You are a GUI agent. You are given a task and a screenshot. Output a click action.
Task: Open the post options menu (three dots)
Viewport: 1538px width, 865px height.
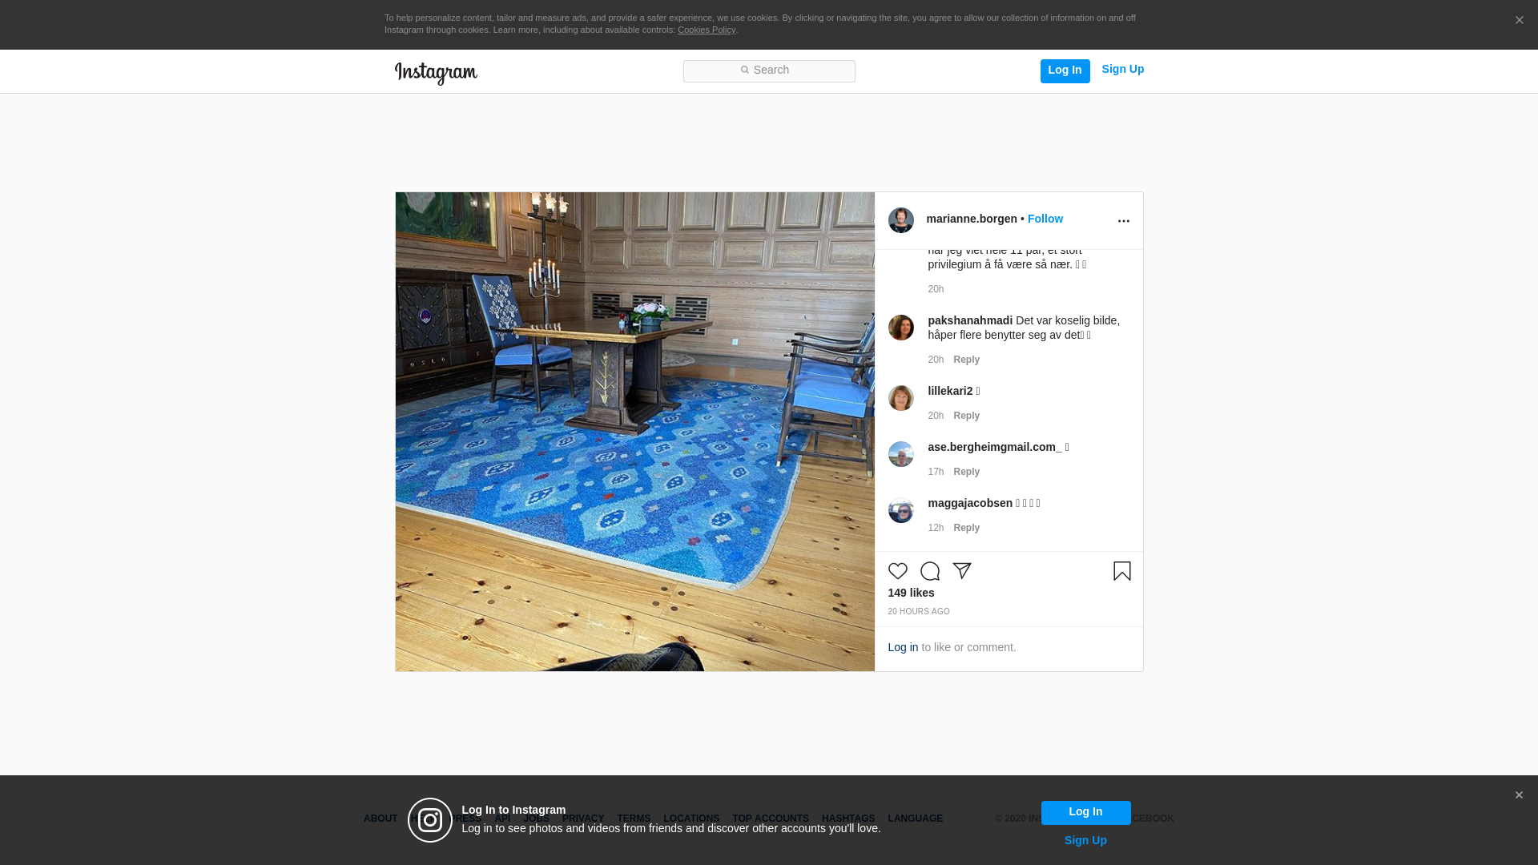(x=1123, y=221)
